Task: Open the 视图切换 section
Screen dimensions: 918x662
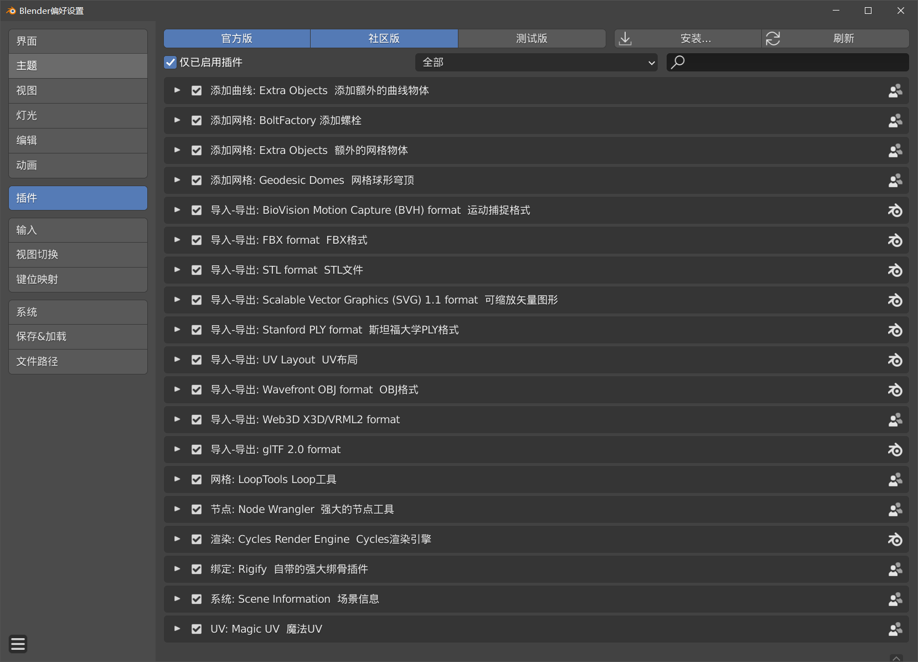Action: click(78, 255)
